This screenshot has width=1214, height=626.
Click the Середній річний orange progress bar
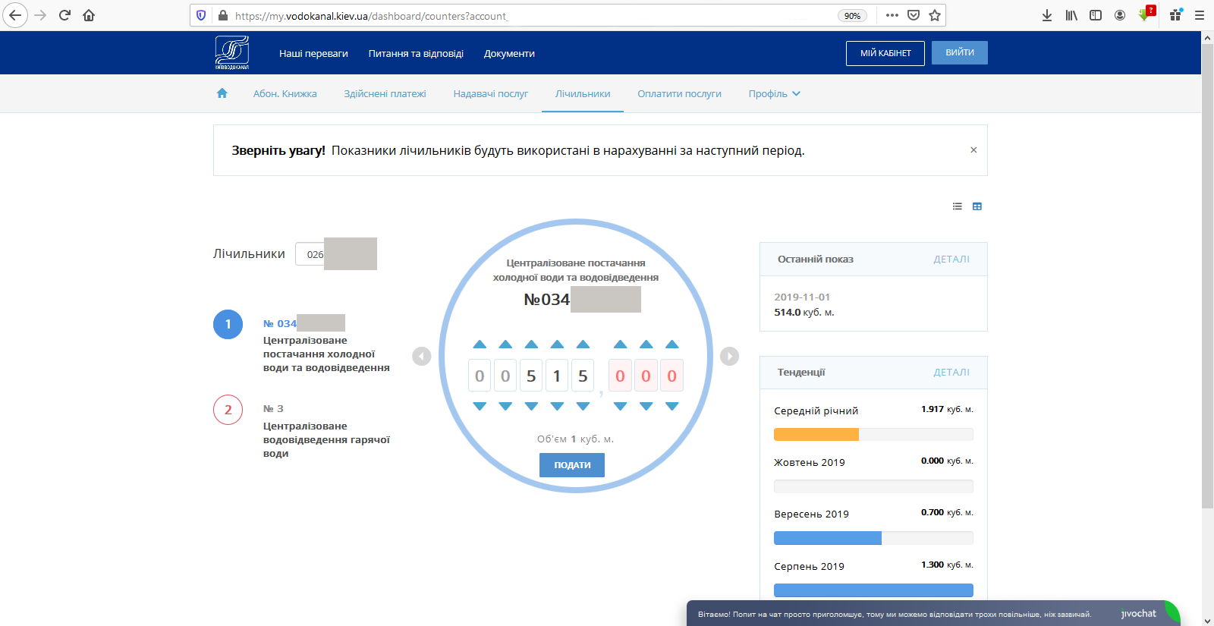pos(816,435)
